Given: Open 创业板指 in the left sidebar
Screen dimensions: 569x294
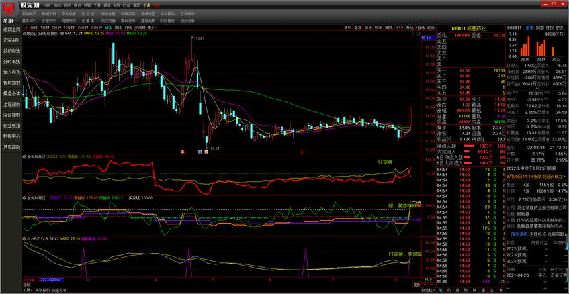Looking at the screenshot, I should click(x=12, y=126).
